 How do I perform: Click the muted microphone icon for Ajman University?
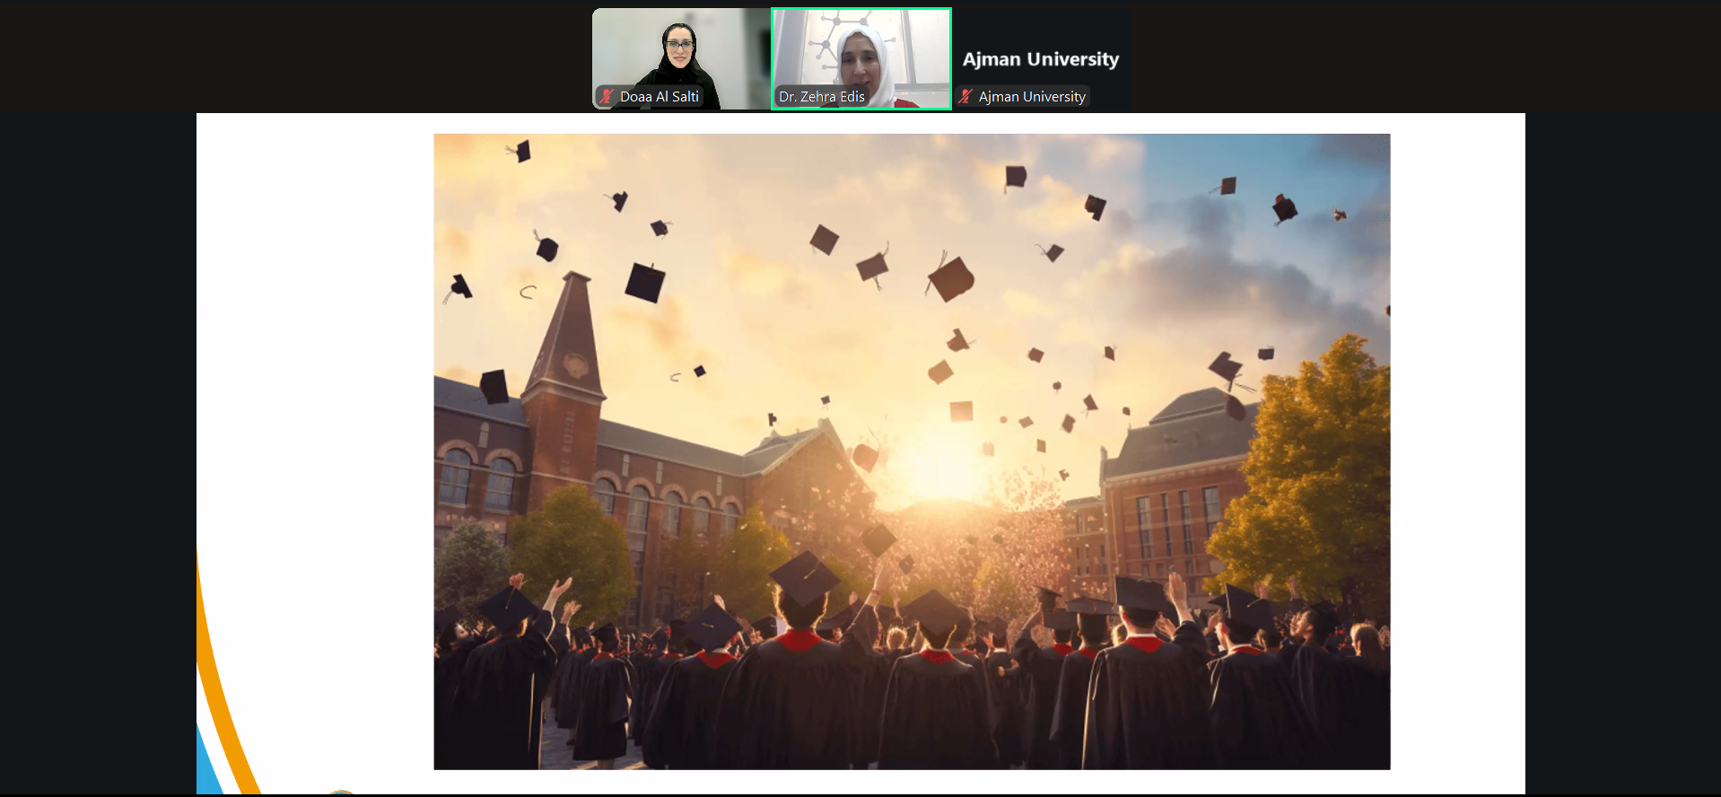pyautogui.click(x=965, y=96)
